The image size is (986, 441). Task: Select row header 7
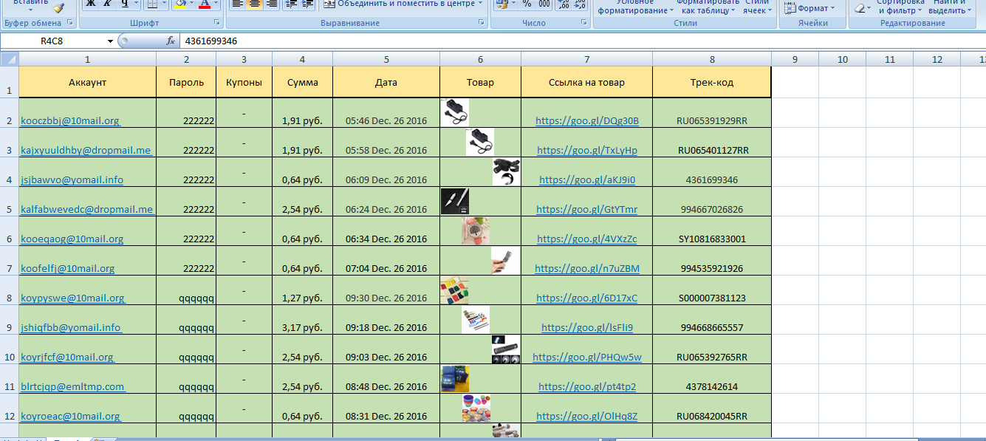tap(9, 261)
